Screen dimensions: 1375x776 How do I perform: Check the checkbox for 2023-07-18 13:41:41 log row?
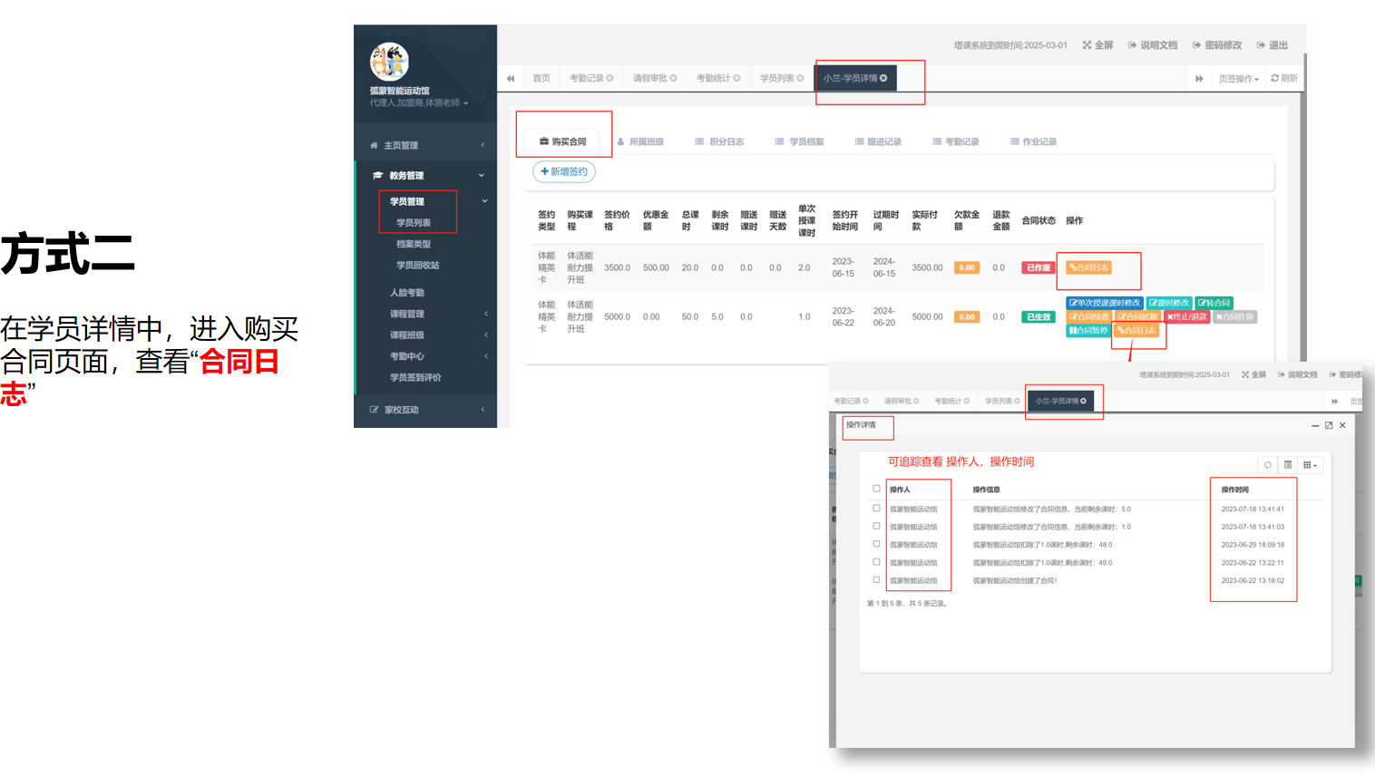(876, 509)
